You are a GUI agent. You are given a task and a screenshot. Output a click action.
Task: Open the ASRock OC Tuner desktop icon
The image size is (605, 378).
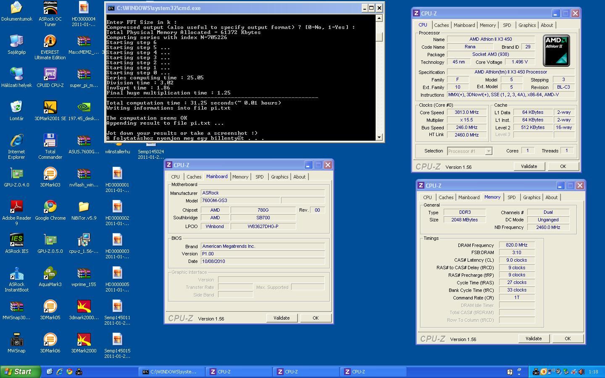(50, 14)
